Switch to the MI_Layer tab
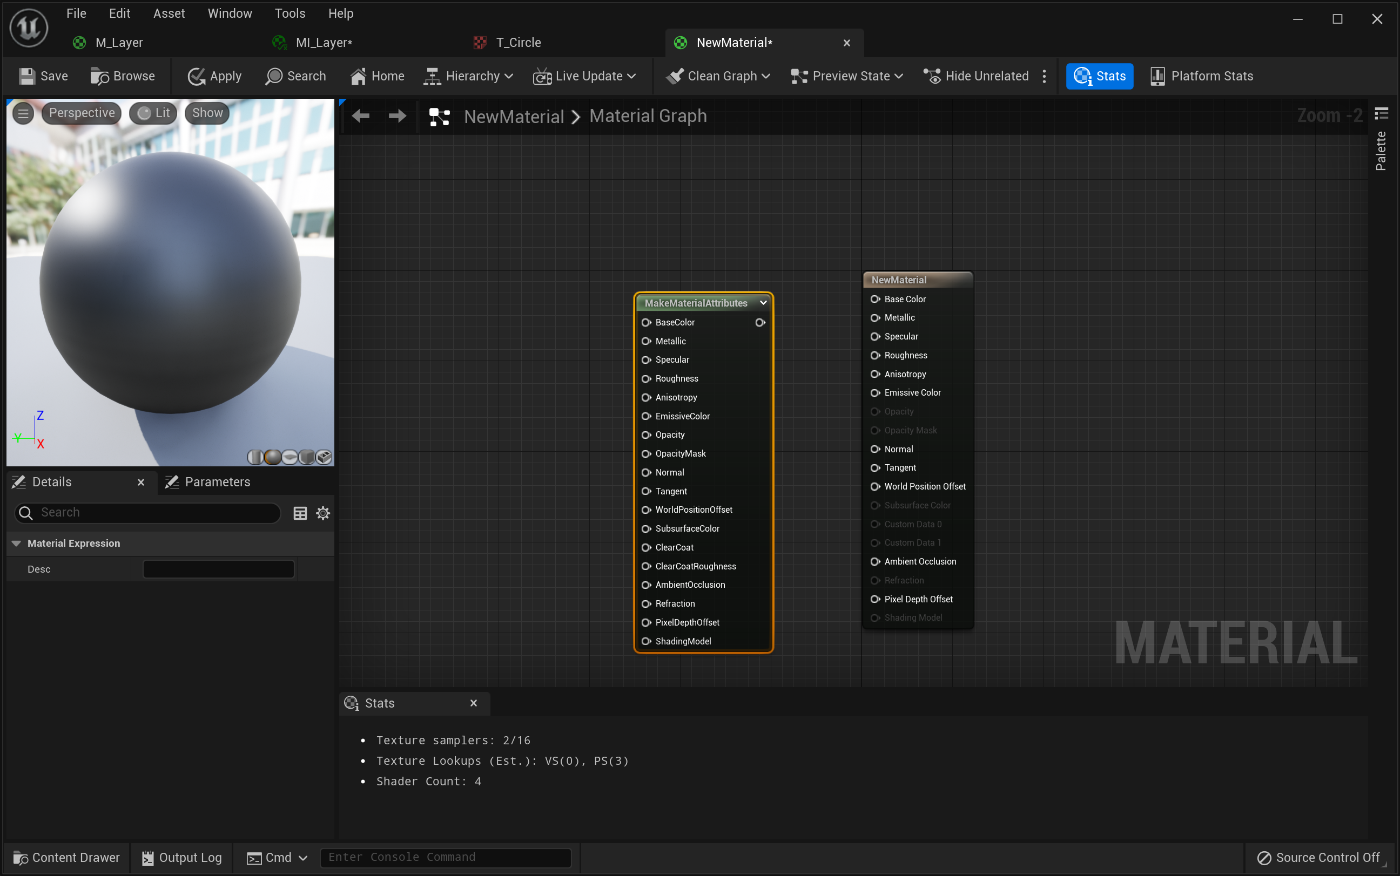This screenshot has height=876, width=1400. click(x=324, y=42)
